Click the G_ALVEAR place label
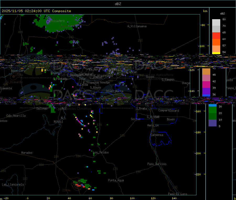 pos(153,117)
